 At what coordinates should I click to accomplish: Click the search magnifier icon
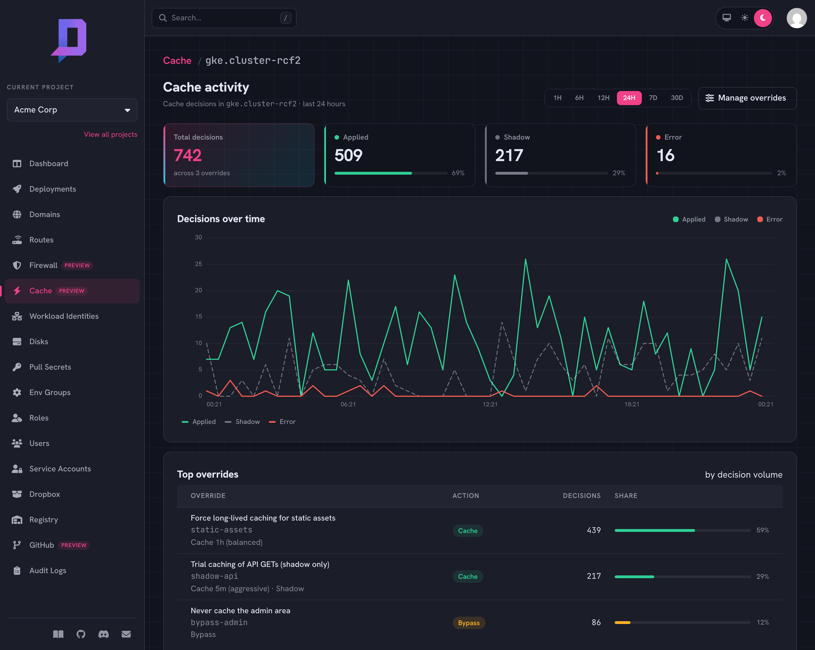163,18
